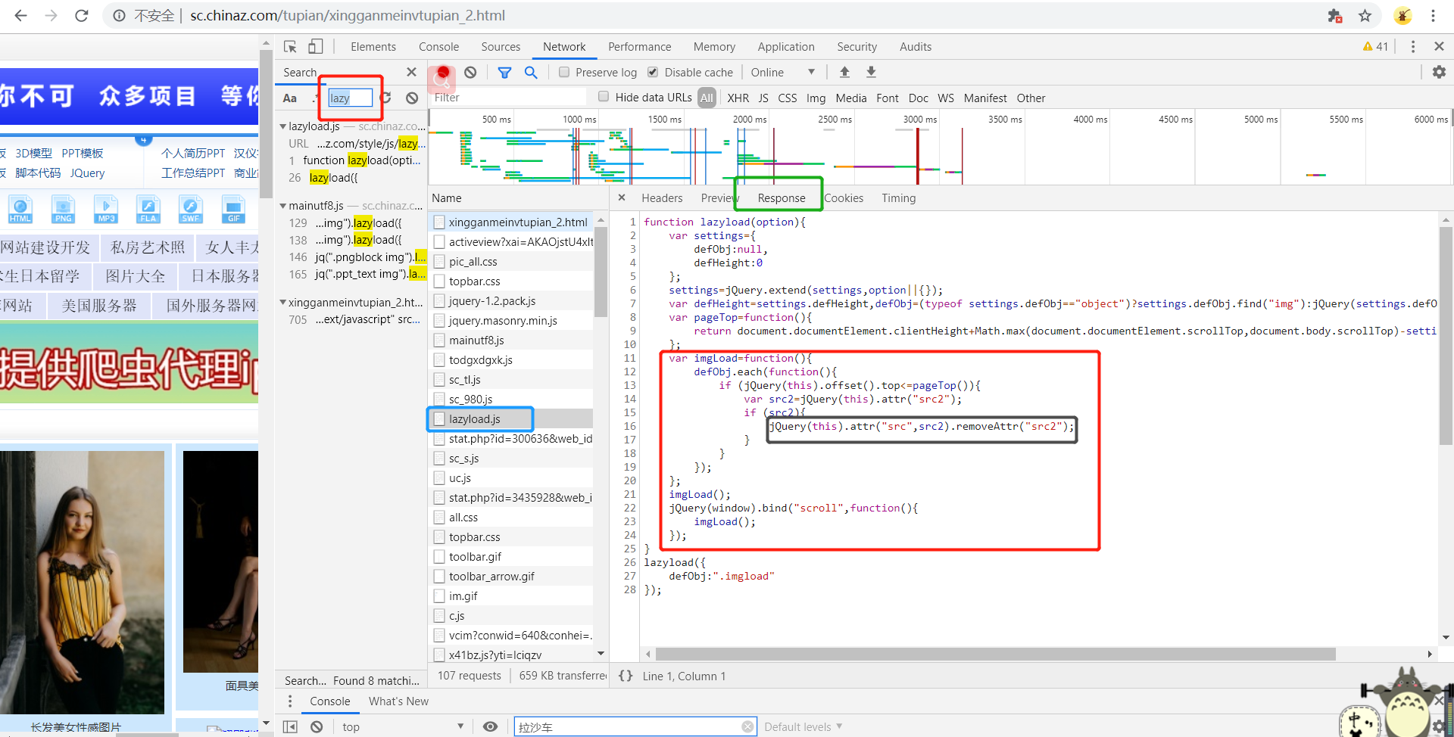Toggle match case Aa option

tap(290, 98)
